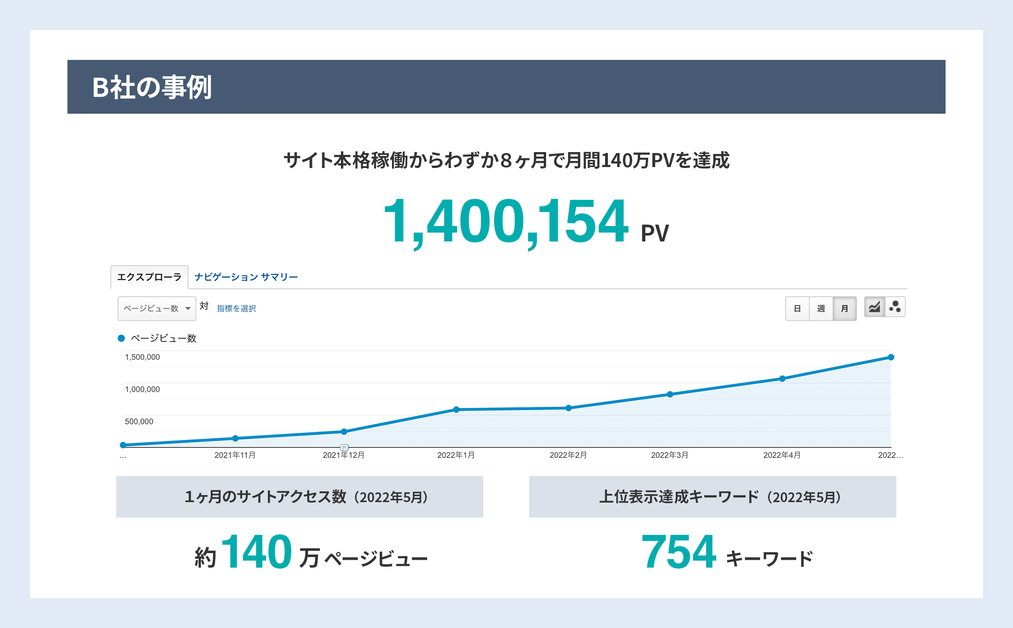Click the ページビュー数 legend dot

click(121, 338)
